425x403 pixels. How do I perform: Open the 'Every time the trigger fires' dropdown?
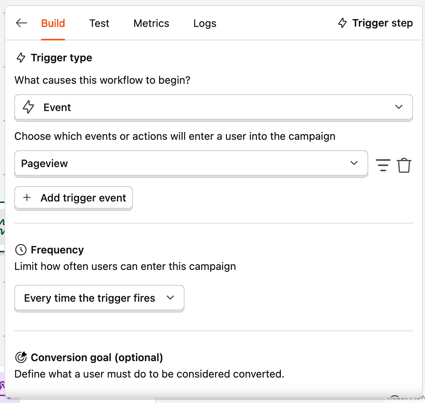pyautogui.click(x=99, y=298)
